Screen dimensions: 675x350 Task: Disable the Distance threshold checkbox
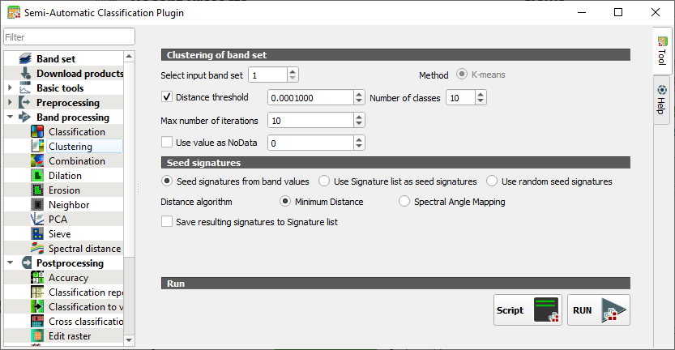point(168,97)
